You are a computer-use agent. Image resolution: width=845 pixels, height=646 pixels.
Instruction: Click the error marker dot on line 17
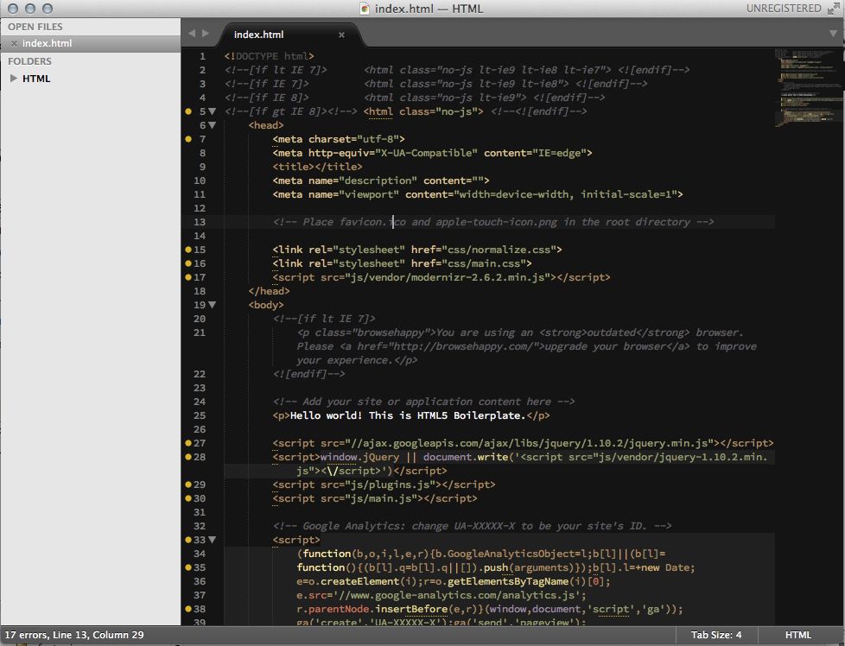tap(188, 277)
